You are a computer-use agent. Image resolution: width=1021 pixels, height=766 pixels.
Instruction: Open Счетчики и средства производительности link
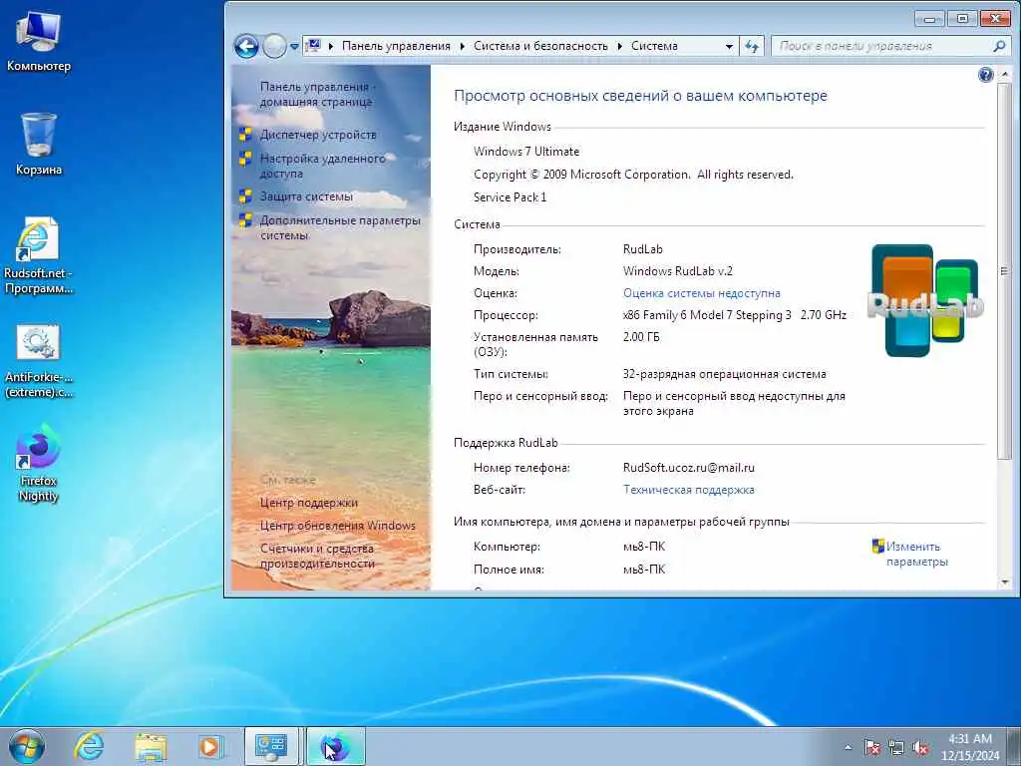point(317,556)
